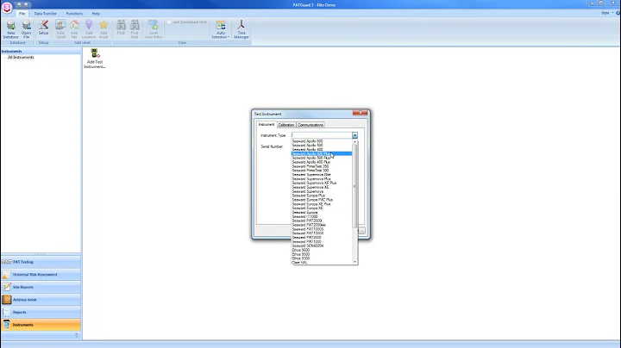The image size is (621, 348).
Task: Click the Add Asset star icon
Action: pyautogui.click(x=103, y=29)
